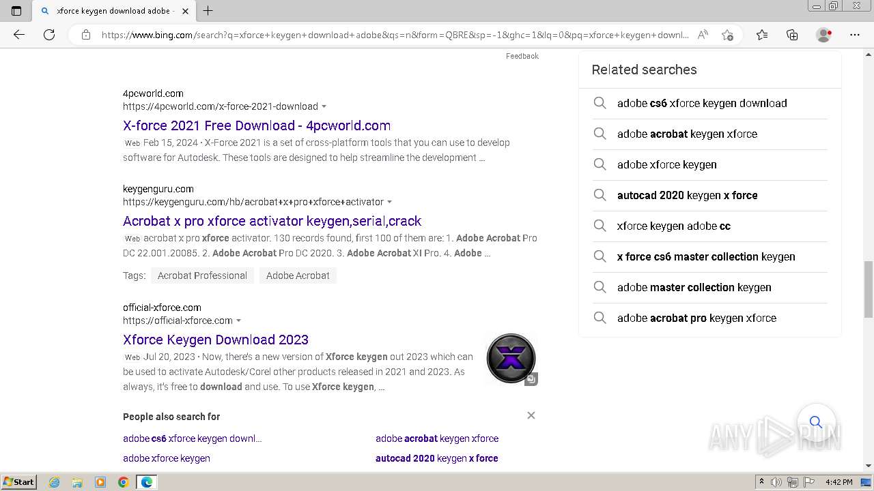Open the network status tray icon

pyautogui.click(x=793, y=482)
